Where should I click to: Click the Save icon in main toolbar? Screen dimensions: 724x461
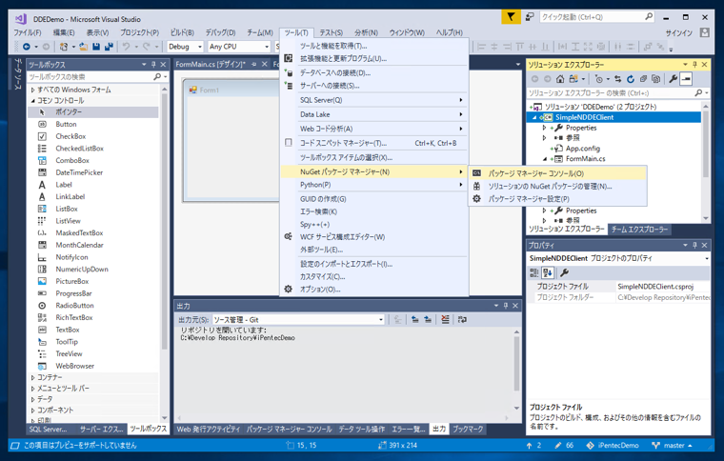[x=96, y=47]
